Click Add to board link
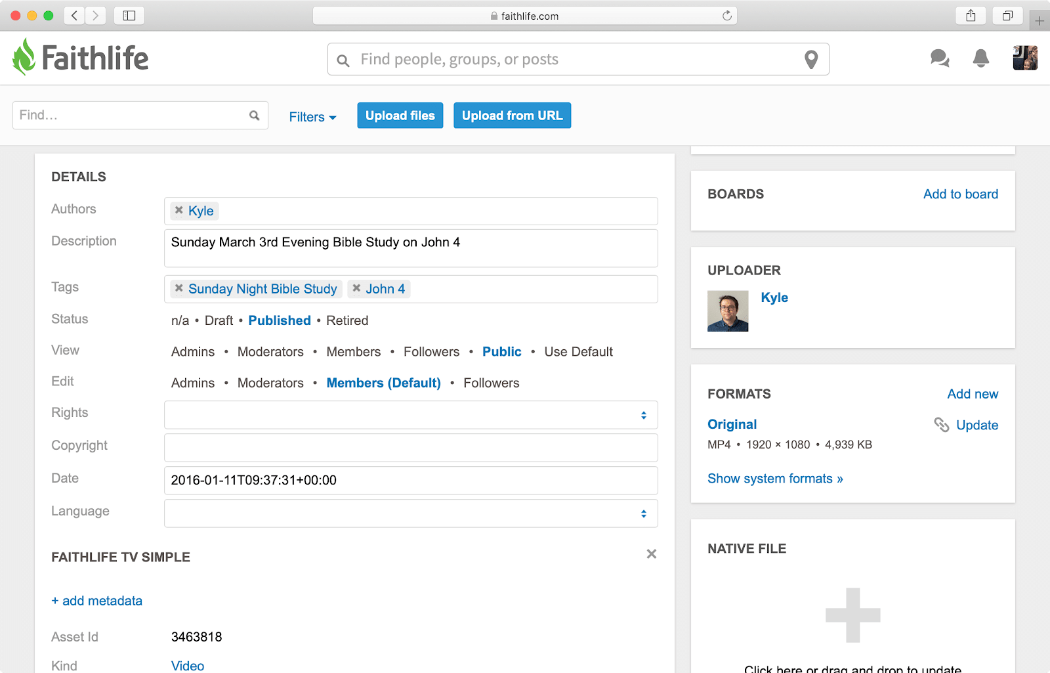The image size is (1050, 673). coord(961,194)
